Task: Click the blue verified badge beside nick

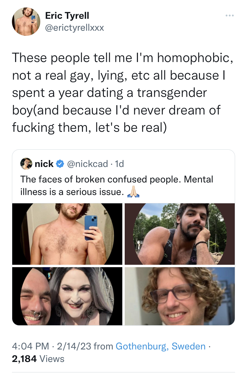Action: pyautogui.click(x=60, y=164)
